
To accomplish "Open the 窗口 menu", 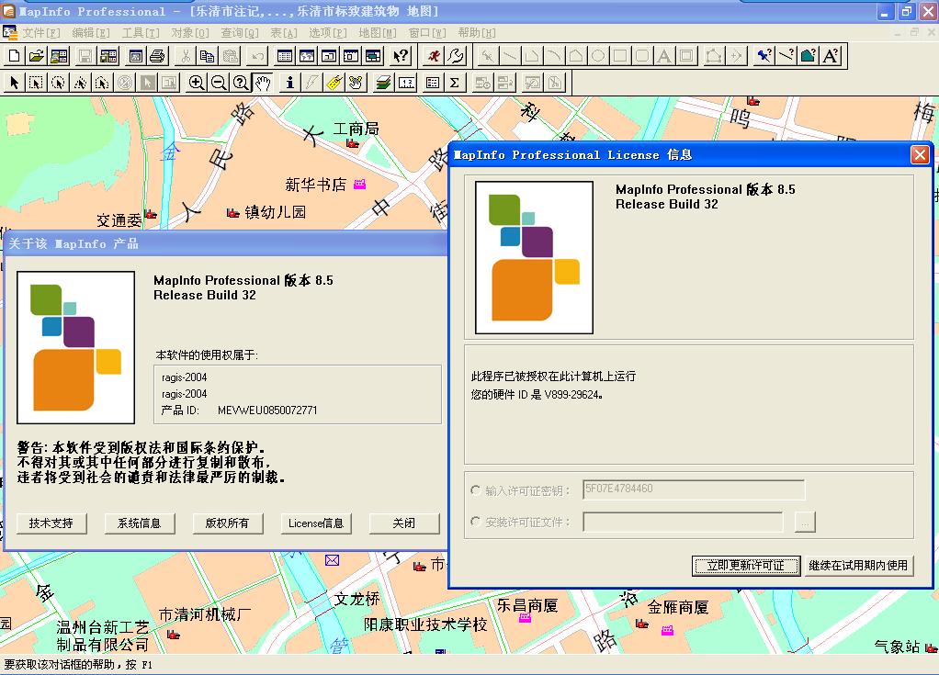I will tap(427, 33).
